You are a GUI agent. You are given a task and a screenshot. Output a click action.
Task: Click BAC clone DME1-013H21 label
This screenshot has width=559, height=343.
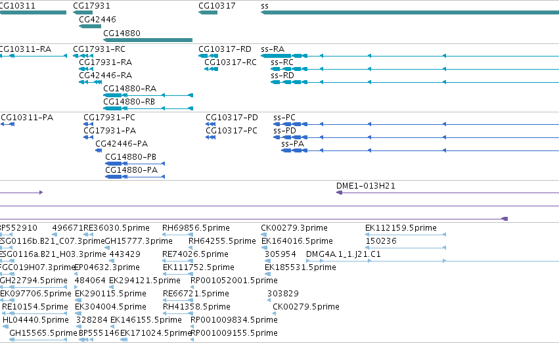click(366, 186)
